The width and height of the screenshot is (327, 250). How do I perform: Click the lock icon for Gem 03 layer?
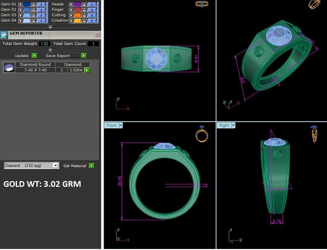point(33,15)
